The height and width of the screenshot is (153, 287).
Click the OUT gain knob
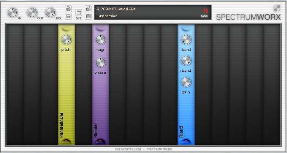tap(32, 13)
